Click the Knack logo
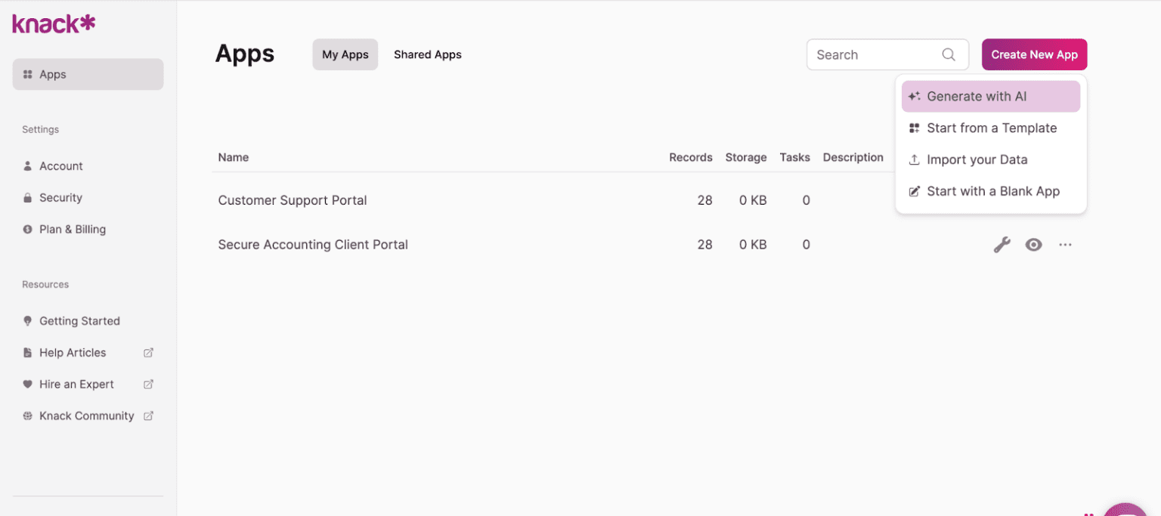The height and width of the screenshot is (516, 1161). pos(53,23)
